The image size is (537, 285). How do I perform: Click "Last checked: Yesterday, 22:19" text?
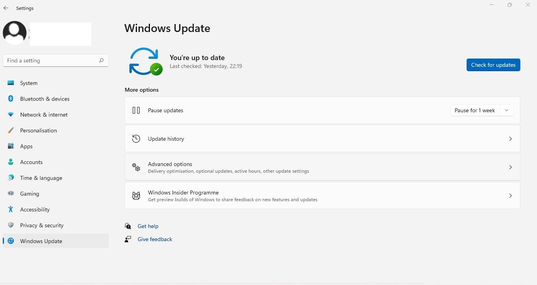tap(206, 66)
